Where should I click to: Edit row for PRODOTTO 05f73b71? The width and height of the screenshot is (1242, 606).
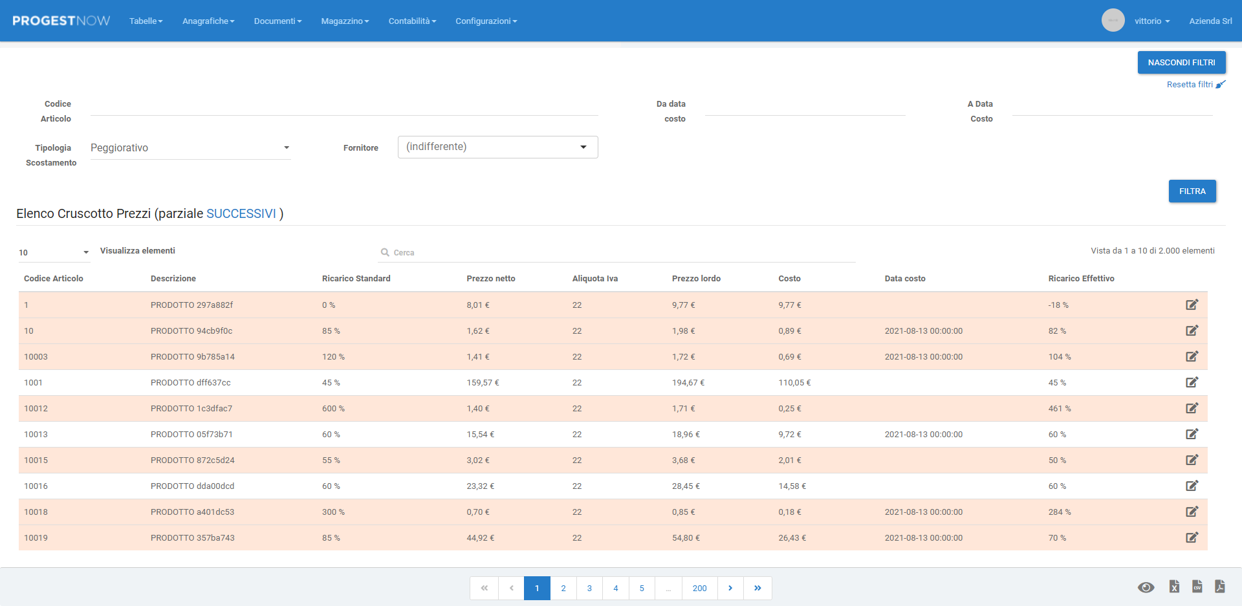point(1192,434)
